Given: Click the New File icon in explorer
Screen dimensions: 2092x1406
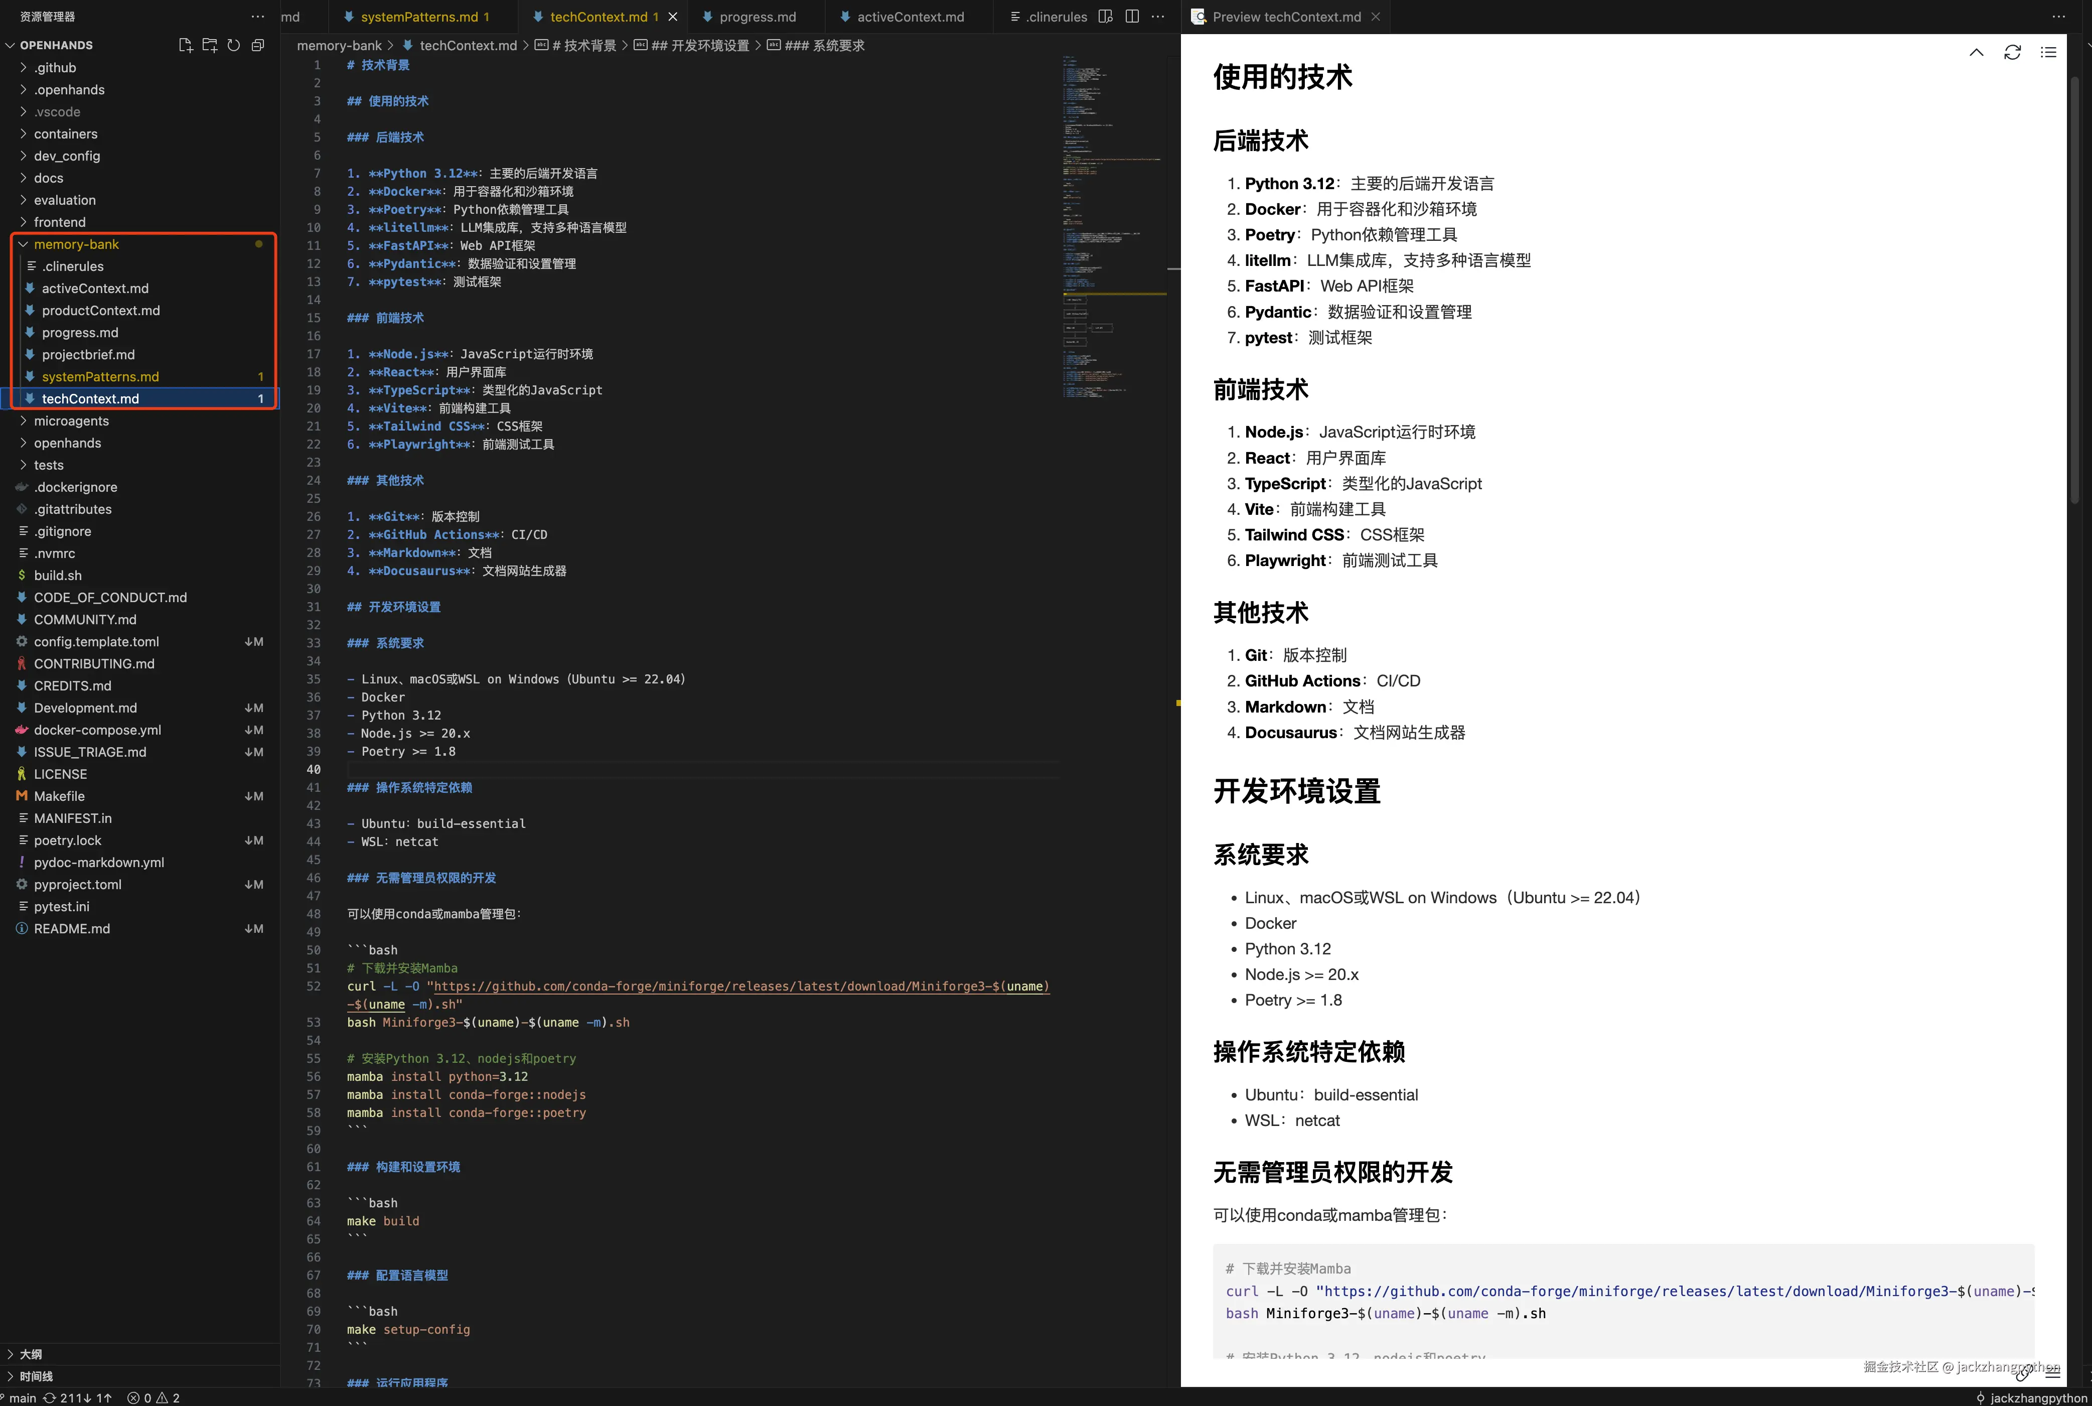Looking at the screenshot, I should click(x=186, y=45).
